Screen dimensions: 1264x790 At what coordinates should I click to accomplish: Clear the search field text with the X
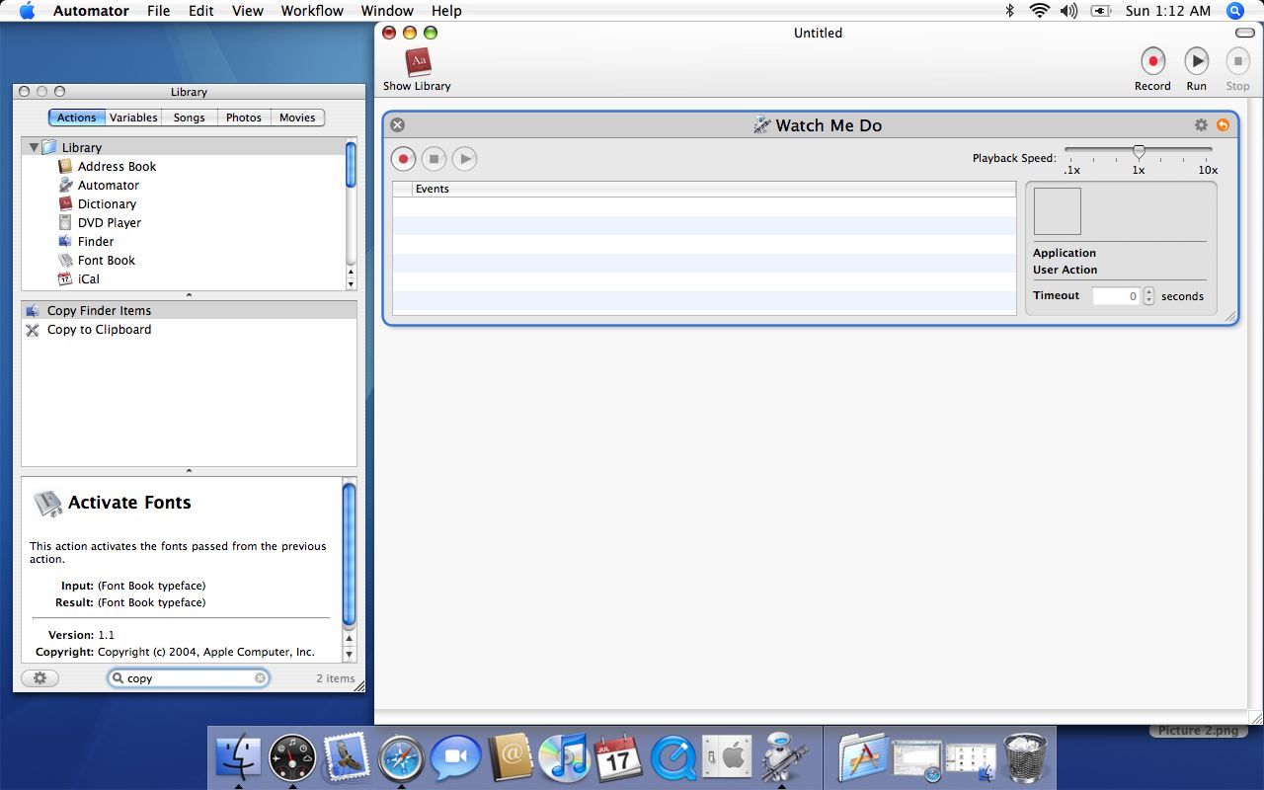pos(260,678)
